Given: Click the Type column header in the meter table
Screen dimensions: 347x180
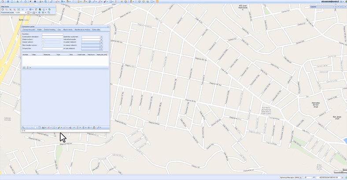Looking at the screenshot, I should pyautogui.click(x=62, y=54).
